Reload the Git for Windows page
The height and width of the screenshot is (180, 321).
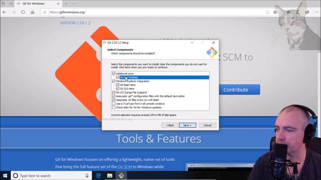(x=23, y=12)
